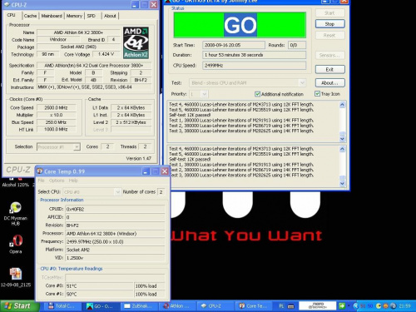
Task: Click the CPUID value 0x40FB2 in Core Temp
Action: click(115, 209)
